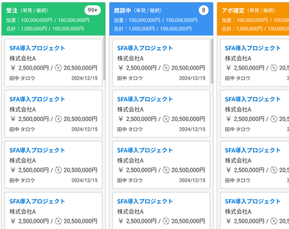The width and height of the screenshot is (289, 229).
Task: Open third SFA導入プロジェクト card title in 受注 column
Action: click(37, 150)
